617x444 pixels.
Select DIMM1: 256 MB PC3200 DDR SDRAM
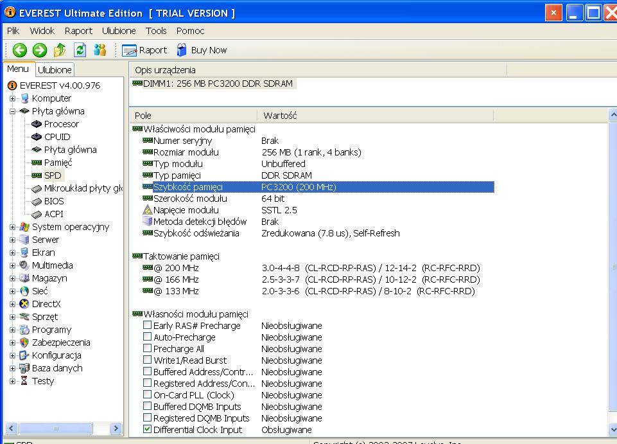point(218,84)
